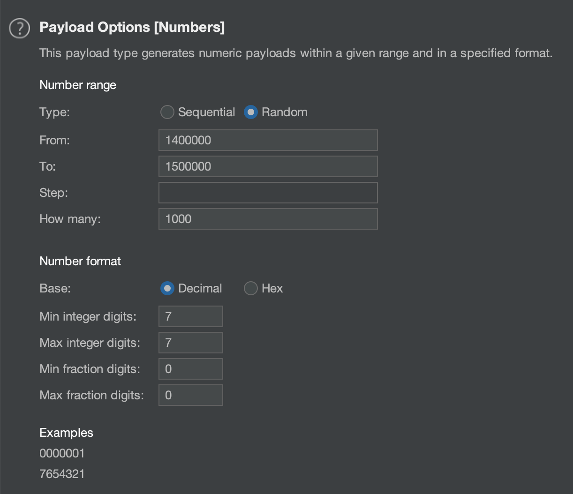This screenshot has width=573, height=494.
Task: Click the Payload Options [Numbers] heading
Action: [x=132, y=27]
